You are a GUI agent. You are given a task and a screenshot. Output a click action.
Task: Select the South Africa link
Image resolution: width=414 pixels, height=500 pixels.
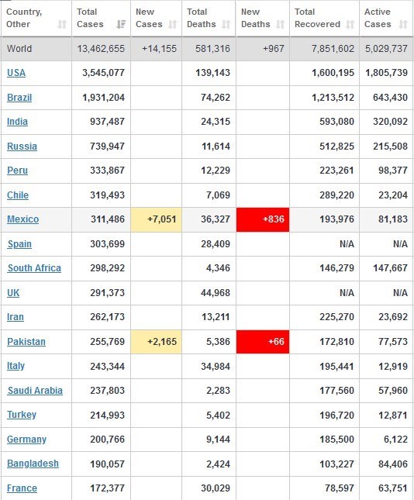34,268
